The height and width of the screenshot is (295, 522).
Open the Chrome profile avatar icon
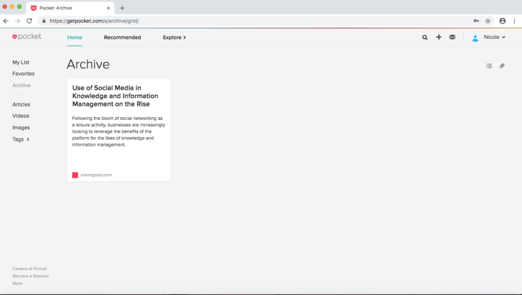[x=502, y=20]
